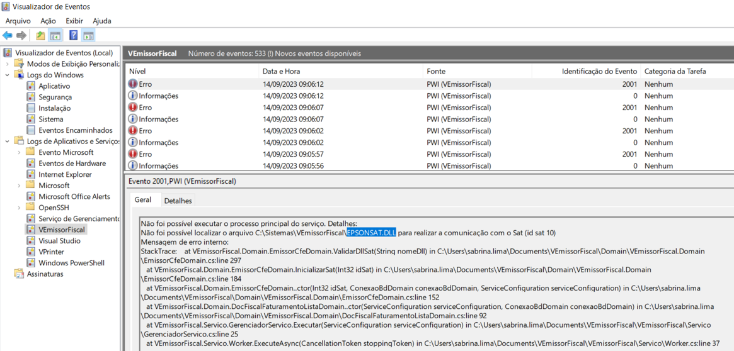This screenshot has width=734, height=351.
Task: Select the Informações event at 09:06:02
Action: [x=158, y=143]
